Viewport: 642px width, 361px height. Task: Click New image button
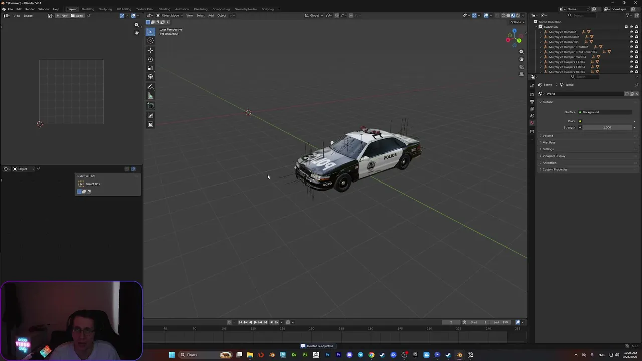click(62, 16)
